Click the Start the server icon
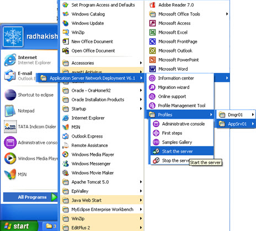The height and width of the screenshot is (231, 256). point(156,151)
